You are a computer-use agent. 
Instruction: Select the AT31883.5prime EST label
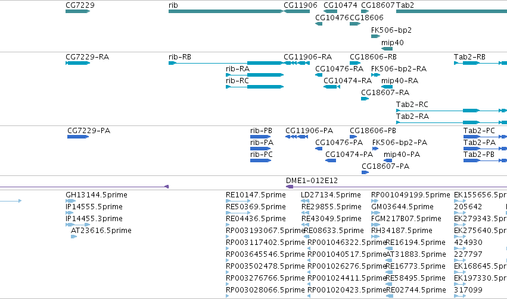point(416,254)
